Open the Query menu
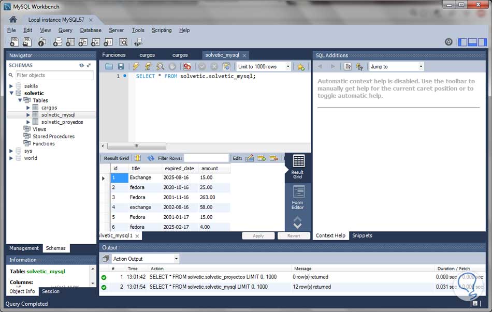The image size is (492, 312). click(x=65, y=30)
